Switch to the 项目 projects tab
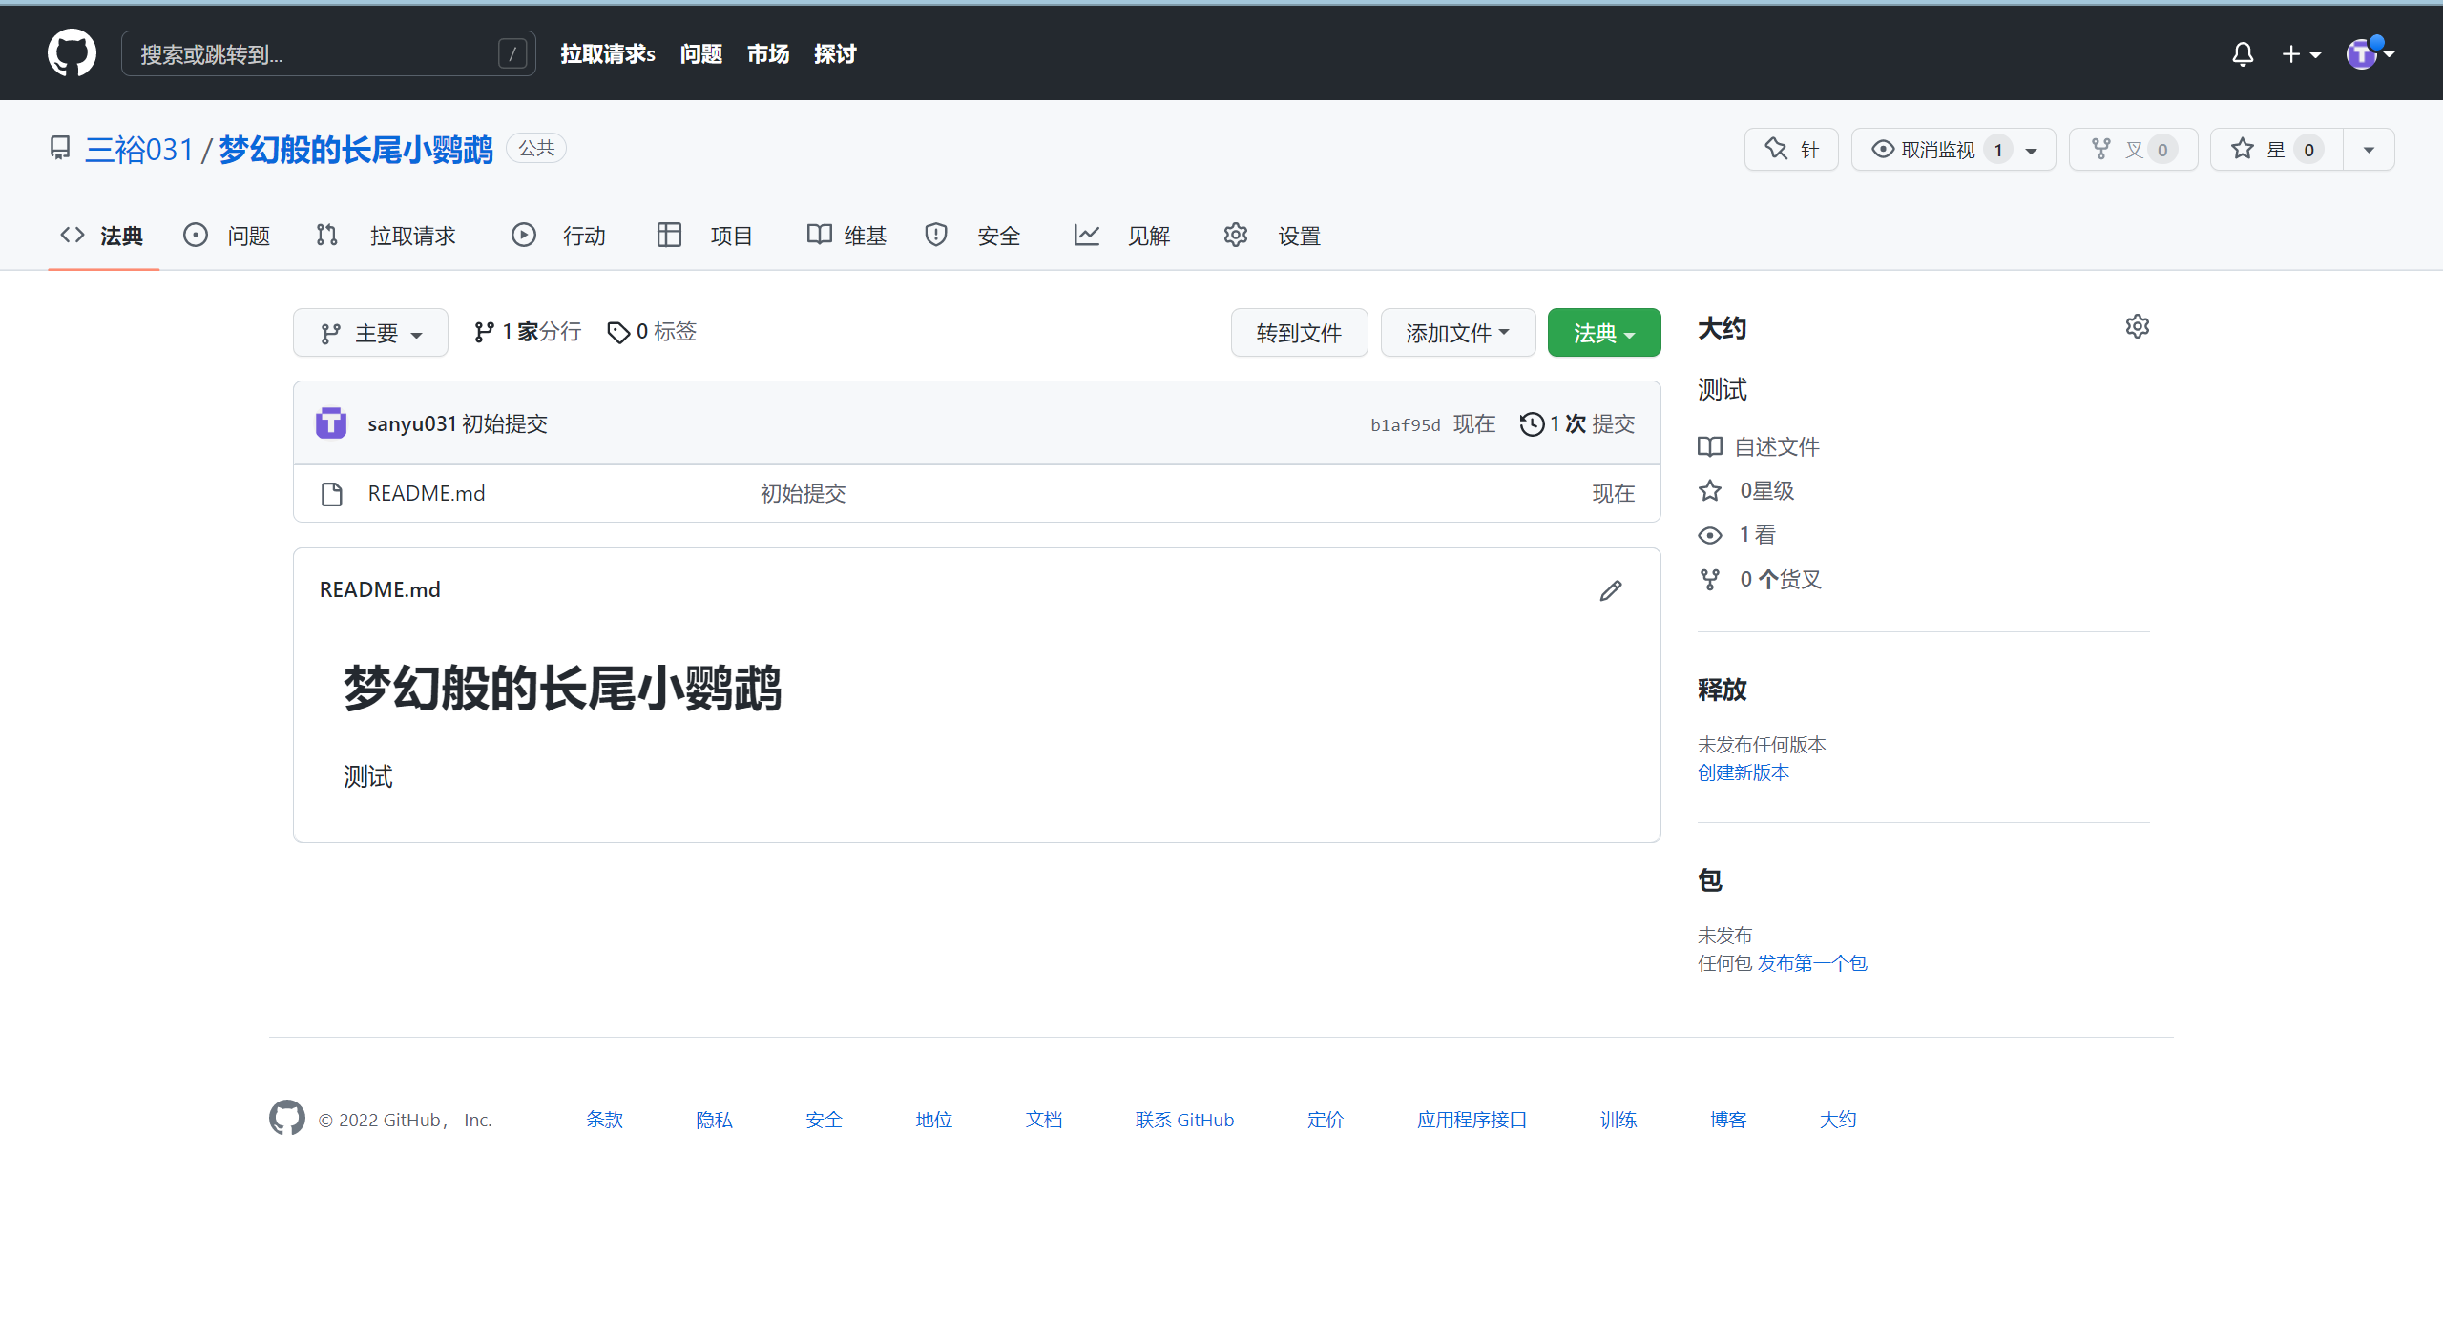2443x1318 pixels. 705,236
